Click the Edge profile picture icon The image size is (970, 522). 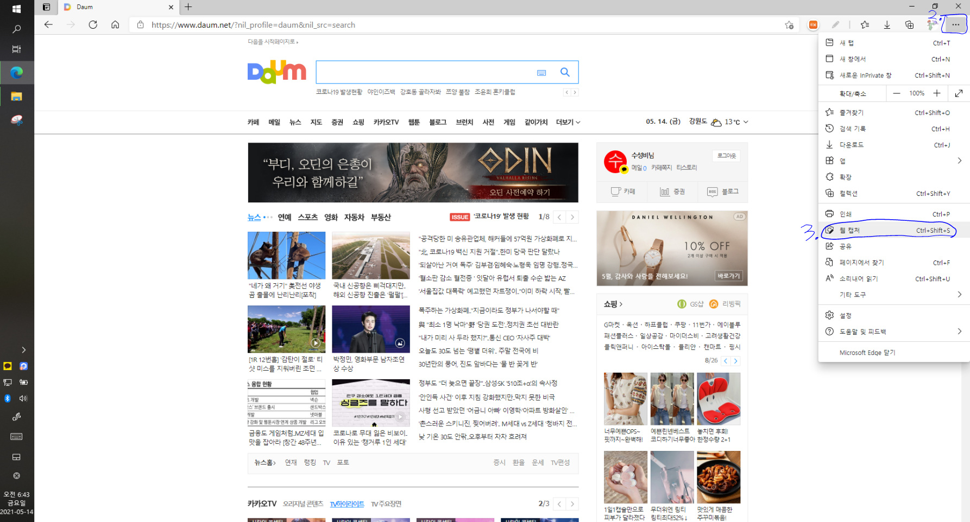tap(932, 24)
